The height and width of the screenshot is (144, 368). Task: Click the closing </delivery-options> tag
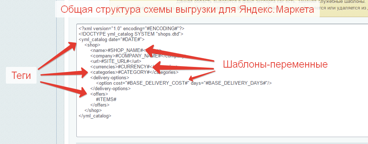click(x=110, y=88)
